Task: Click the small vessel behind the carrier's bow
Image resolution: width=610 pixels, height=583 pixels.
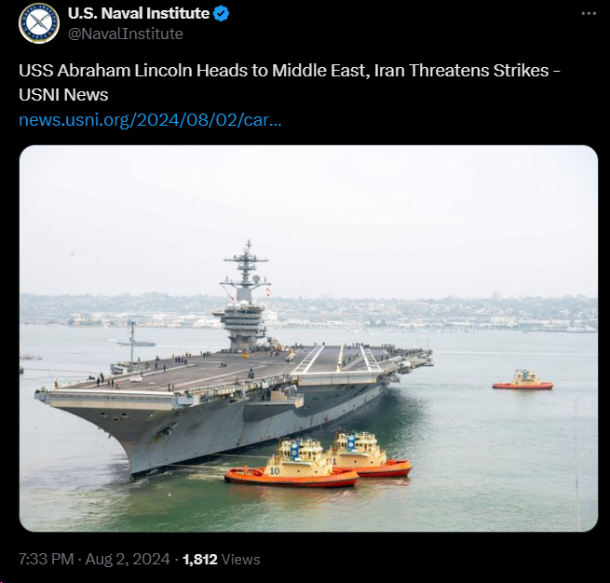Action: [x=136, y=344]
